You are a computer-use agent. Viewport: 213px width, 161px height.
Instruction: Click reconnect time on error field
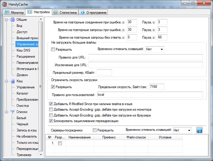tap(132, 22)
